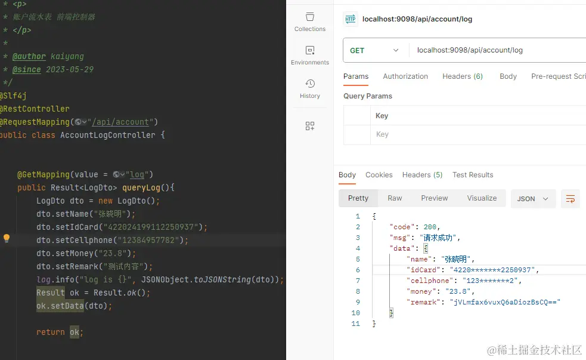Open the response Cookies tab
This screenshot has width=586, height=360.
point(379,175)
